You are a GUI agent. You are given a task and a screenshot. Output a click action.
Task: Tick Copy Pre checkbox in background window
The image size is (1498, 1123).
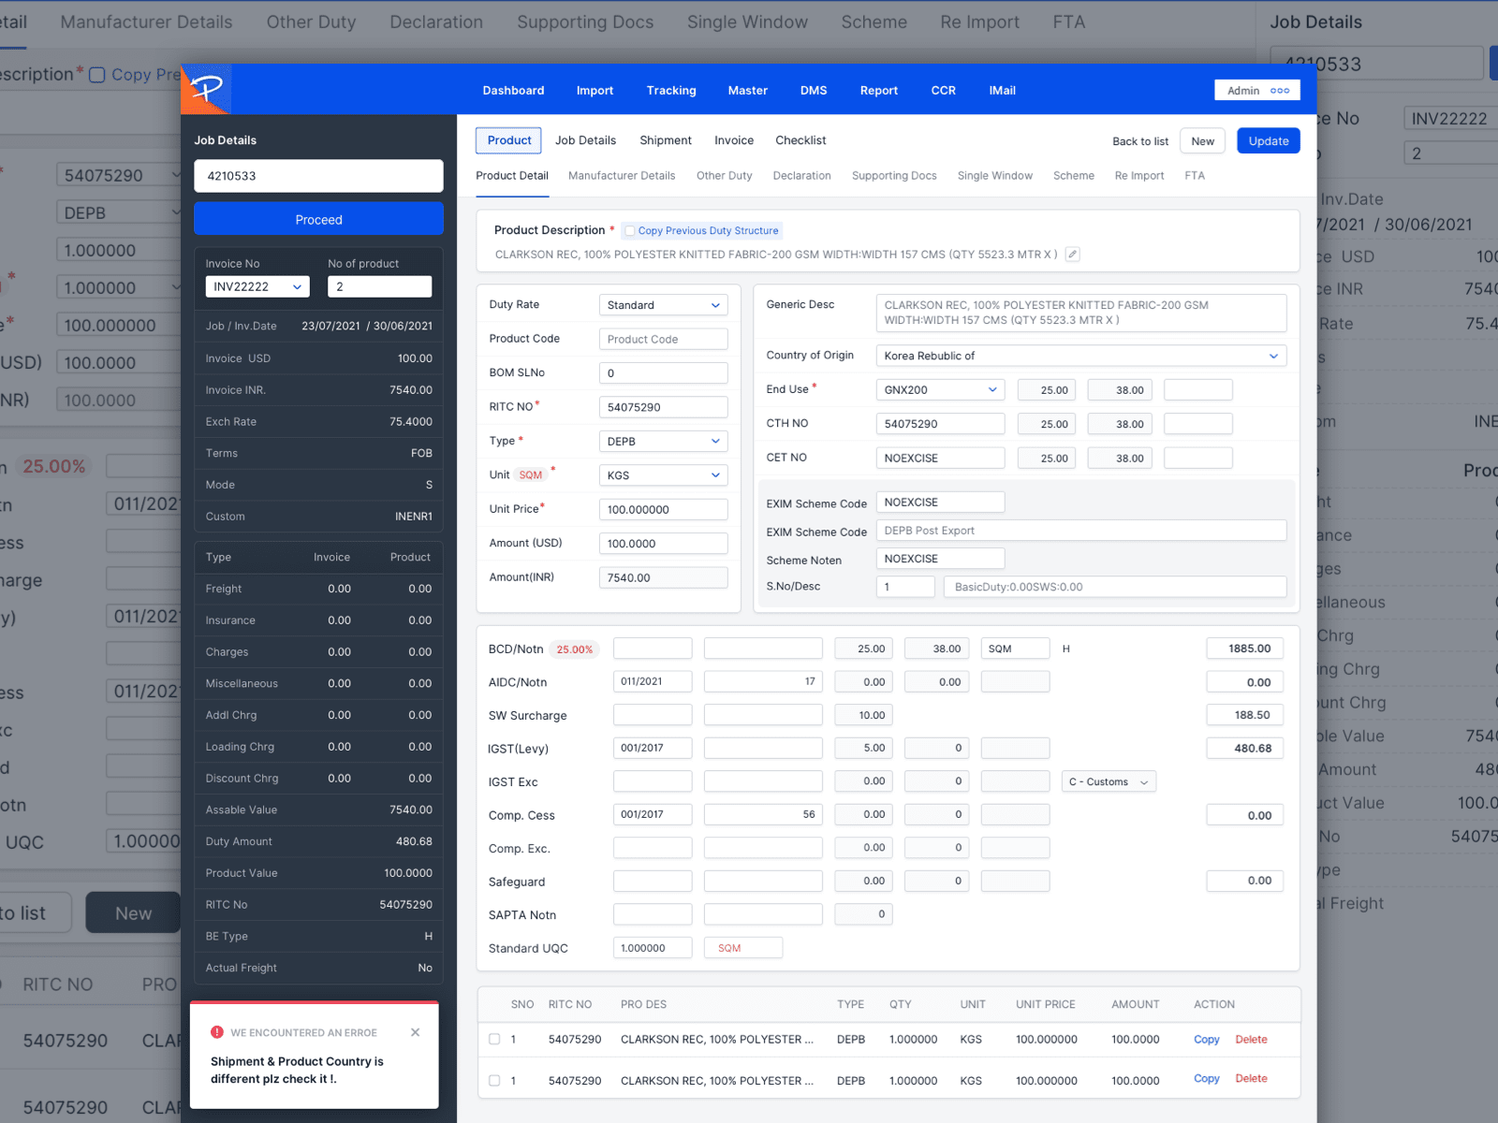point(96,75)
